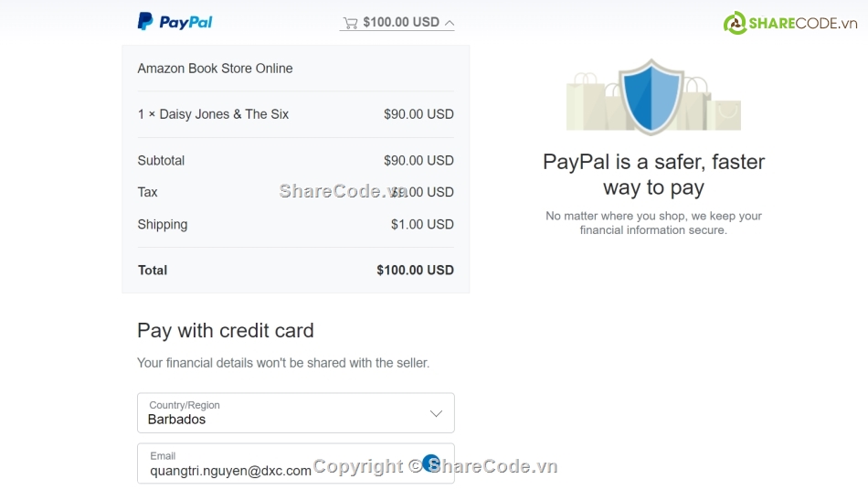Image resolution: width=868 pixels, height=490 pixels.
Task: Click the Tax row label
Action: tap(147, 192)
